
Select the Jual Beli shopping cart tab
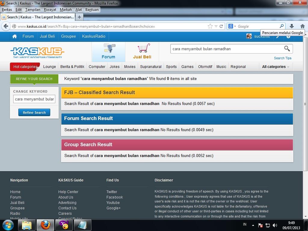[142, 51]
